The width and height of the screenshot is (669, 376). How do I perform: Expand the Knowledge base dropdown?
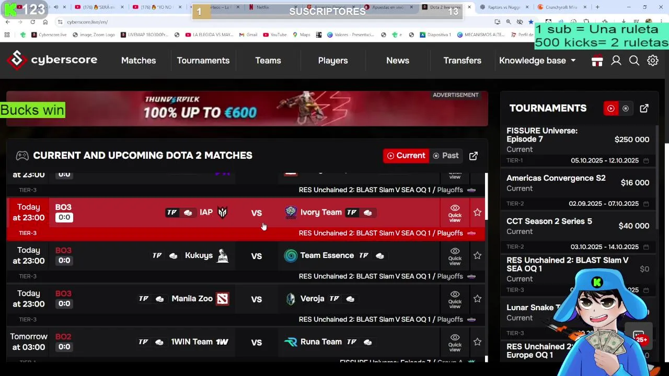coord(537,61)
